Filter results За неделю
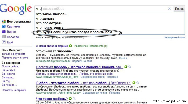This screenshot has width=188, height=104. [x=8, y=74]
